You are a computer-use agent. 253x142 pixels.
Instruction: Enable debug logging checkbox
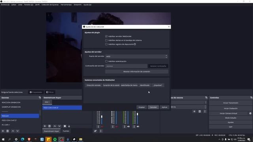coord(106,44)
